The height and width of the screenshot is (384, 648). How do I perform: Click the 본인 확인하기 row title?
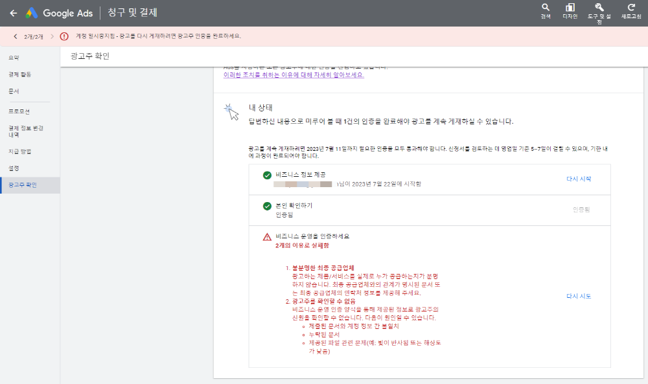294,206
